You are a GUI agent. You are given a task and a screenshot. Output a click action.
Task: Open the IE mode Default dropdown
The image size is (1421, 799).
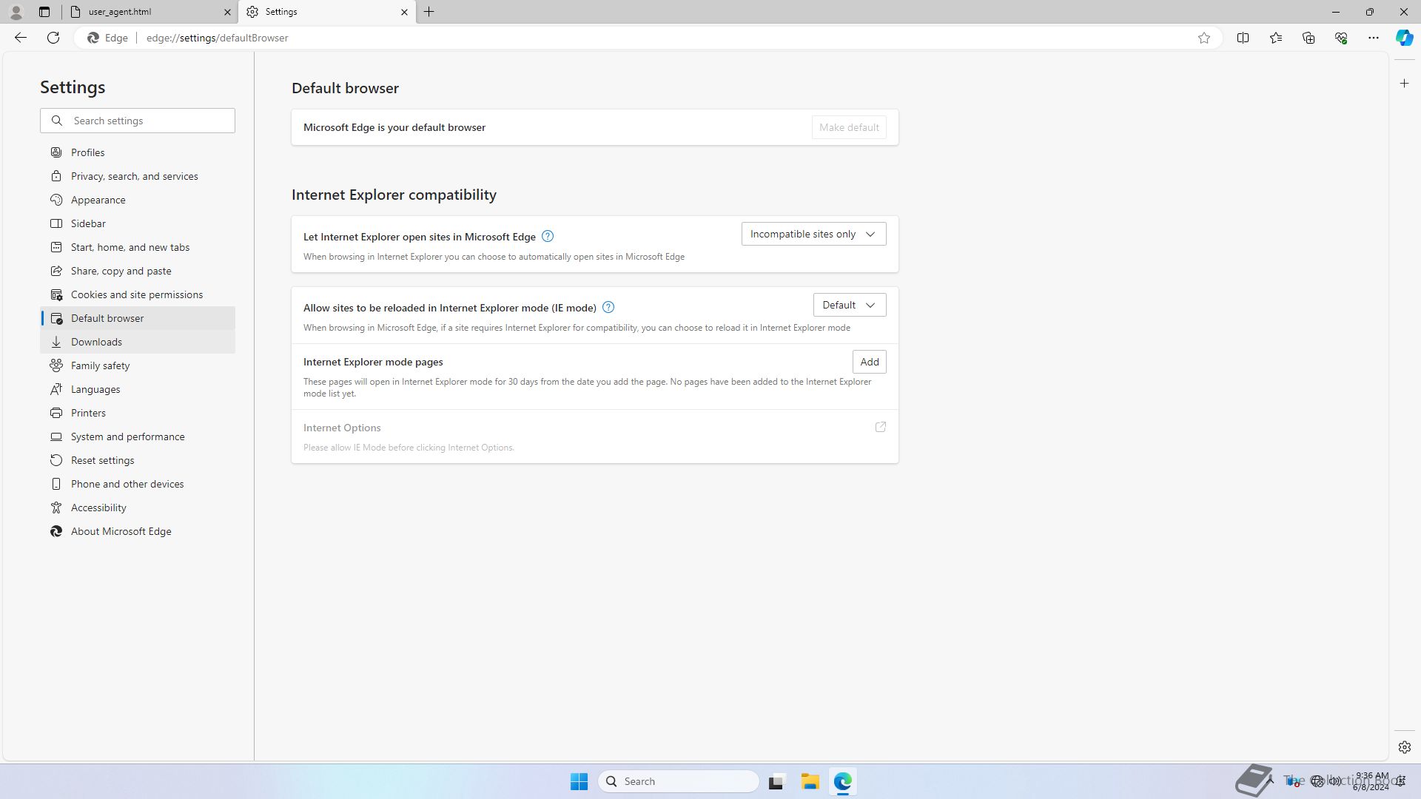[x=849, y=305]
